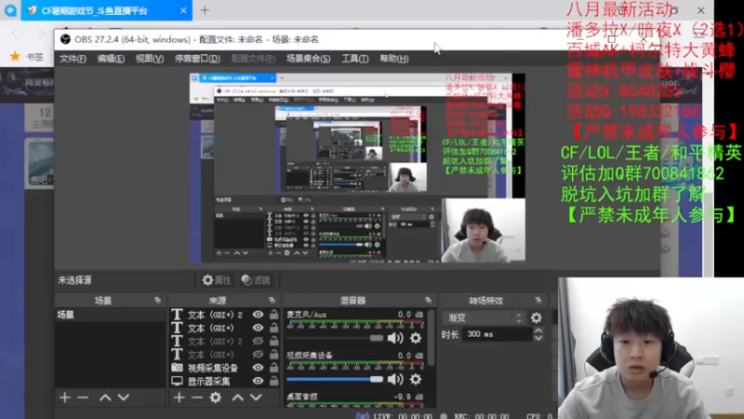Pop out the 场景 dock panel
This screenshot has height=419, width=744.
tap(157, 300)
